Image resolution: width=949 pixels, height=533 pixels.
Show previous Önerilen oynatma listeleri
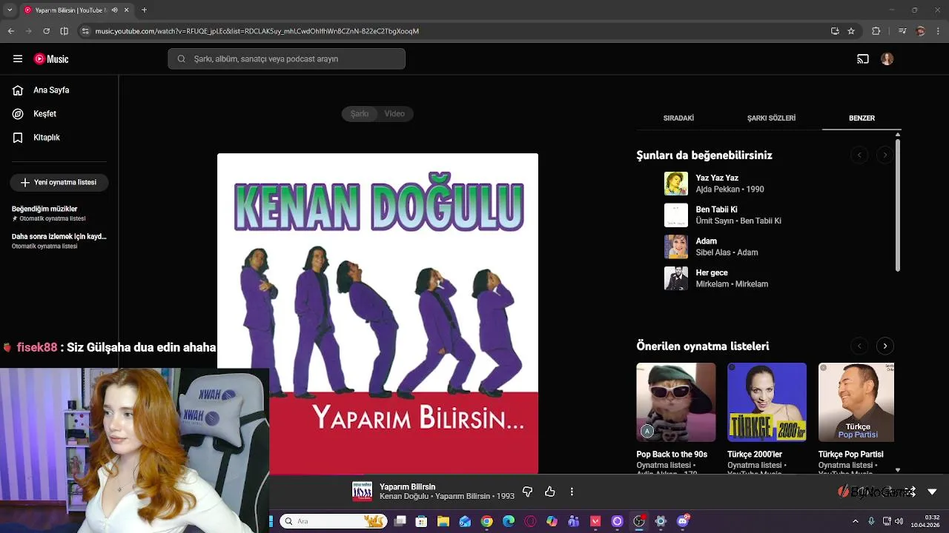pos(859,346)
